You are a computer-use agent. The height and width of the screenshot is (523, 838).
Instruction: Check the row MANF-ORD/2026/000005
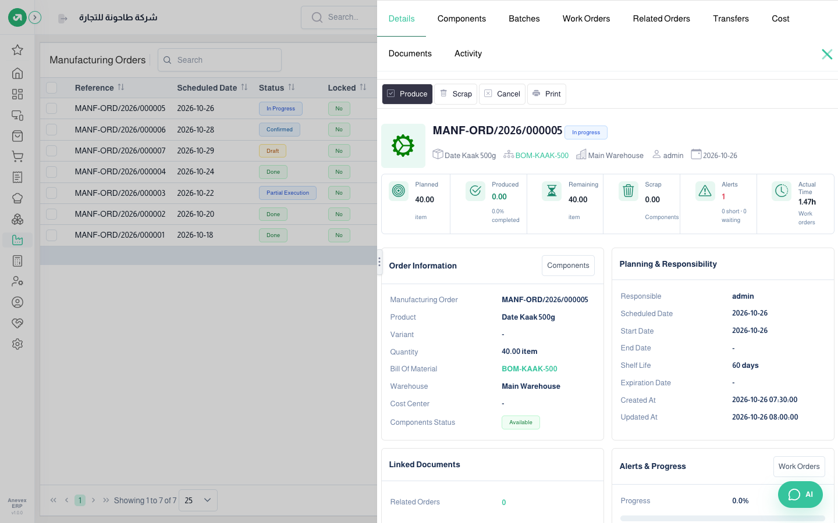click(52, 108)
